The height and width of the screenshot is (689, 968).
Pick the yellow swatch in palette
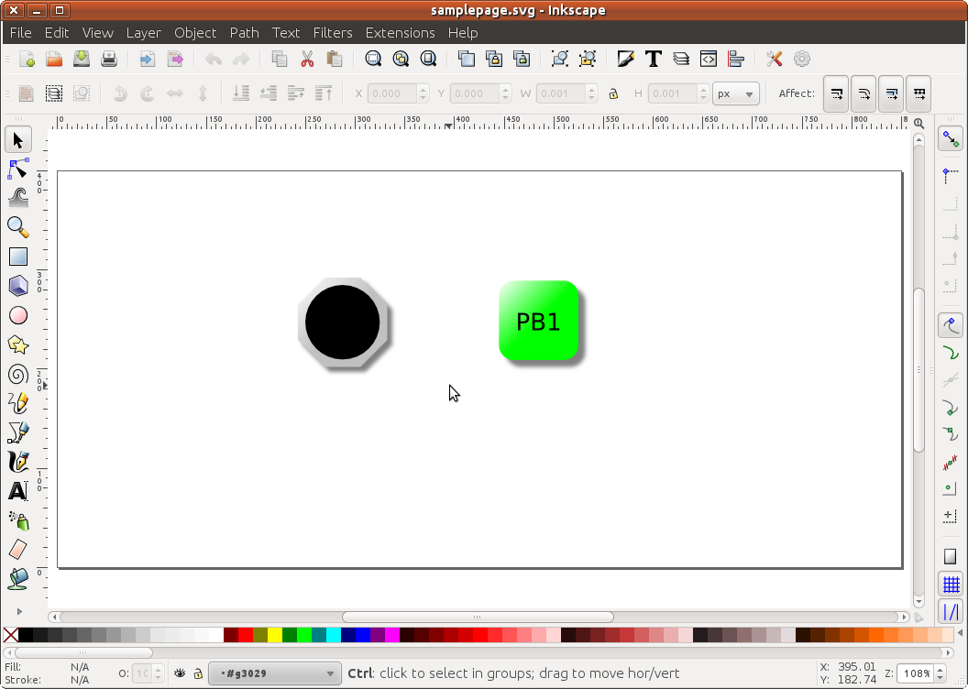274,635
